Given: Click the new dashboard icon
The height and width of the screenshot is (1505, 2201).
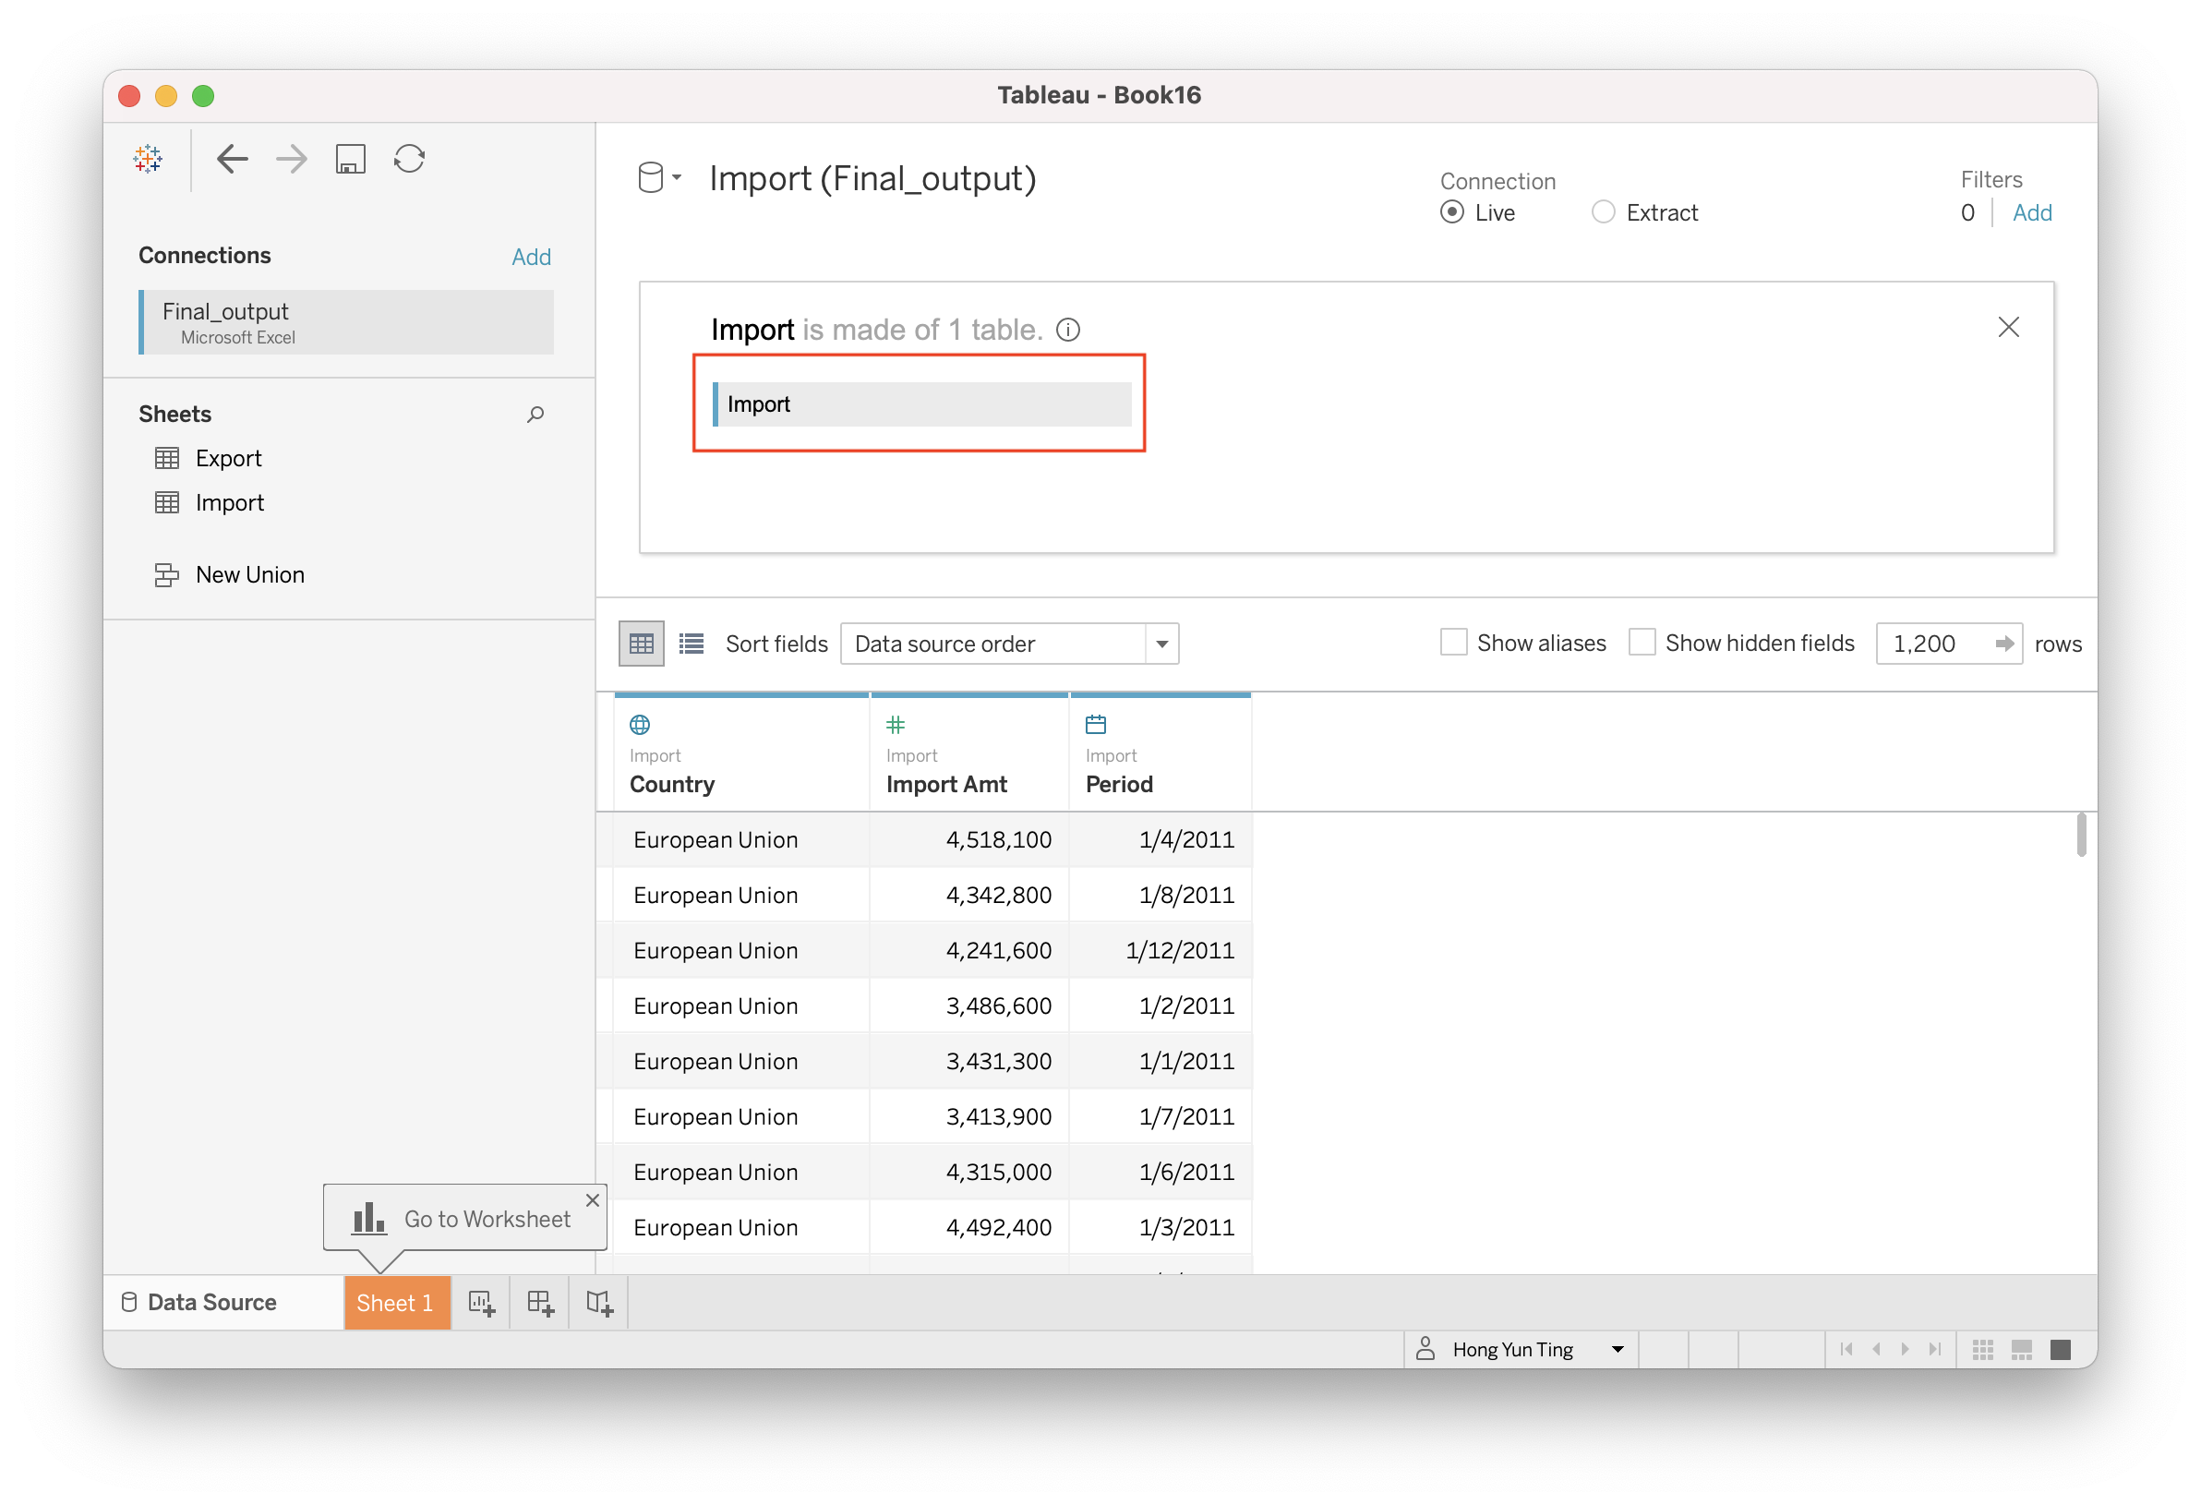Looking at the screenshot, I should [x=541, y=1304].
